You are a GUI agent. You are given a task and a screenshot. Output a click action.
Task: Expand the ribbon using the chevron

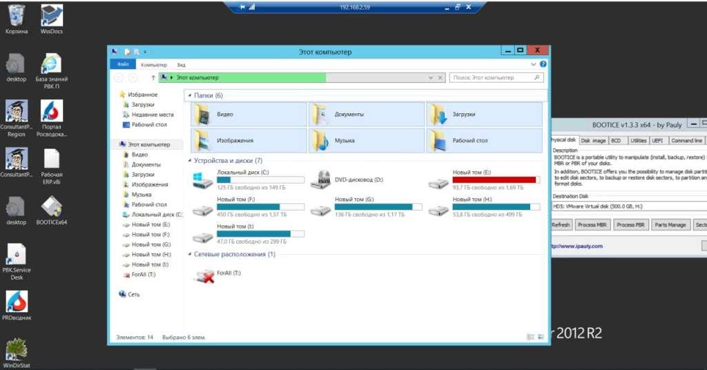point(534,64)
